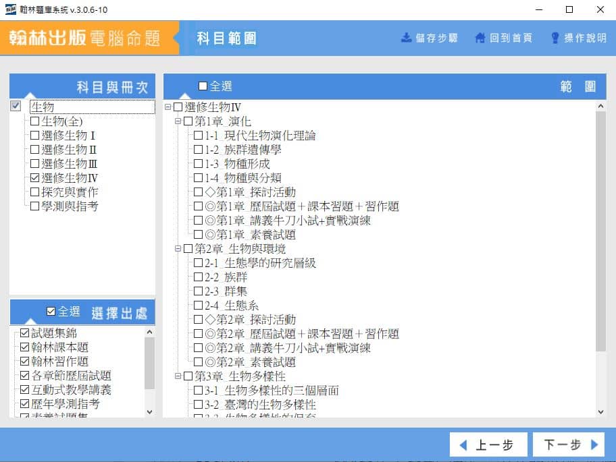The height and width of the screenshot is (462, 616).
Task: Click the left arrow on 上一步 button
Action: [463, 445]
